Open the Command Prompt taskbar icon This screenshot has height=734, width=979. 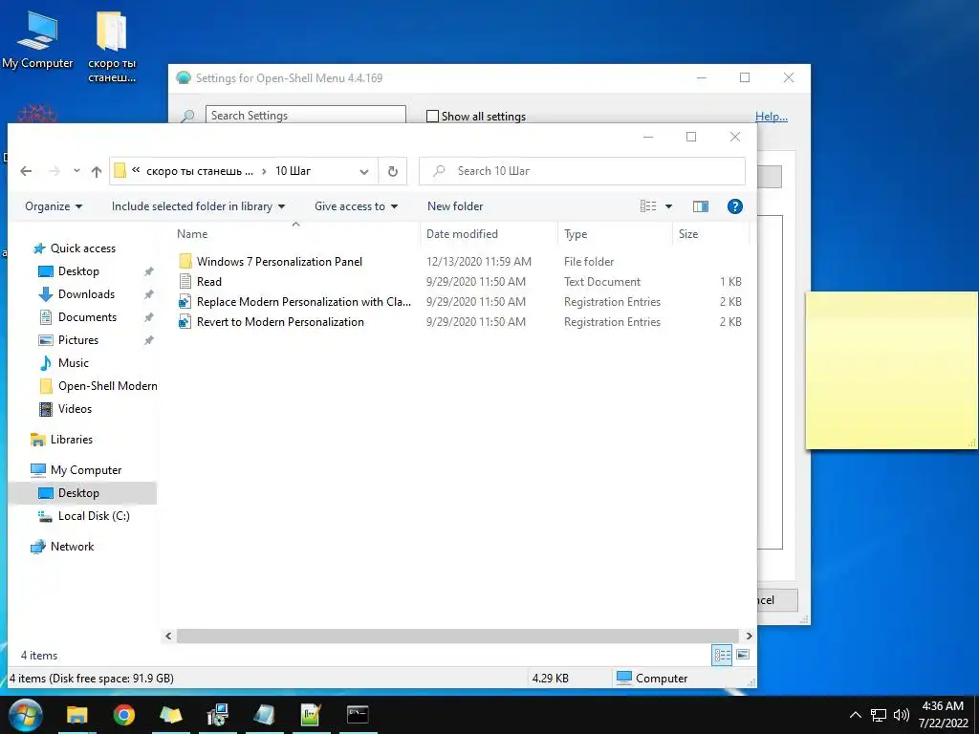[358, 715]
